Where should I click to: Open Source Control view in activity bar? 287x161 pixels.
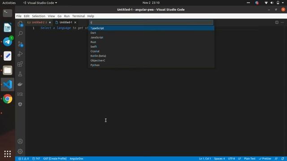click(20, 44)
